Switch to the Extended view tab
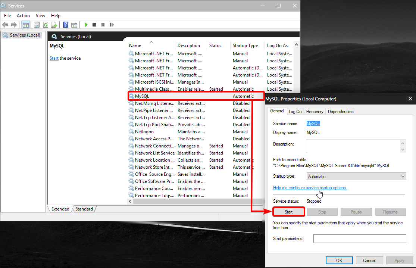Viewport: 416px width, 268px height. [60, 209]
